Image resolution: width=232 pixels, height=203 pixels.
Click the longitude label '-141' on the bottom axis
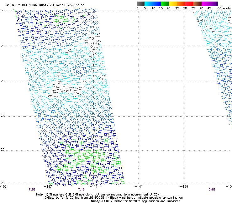click(139, 186)
